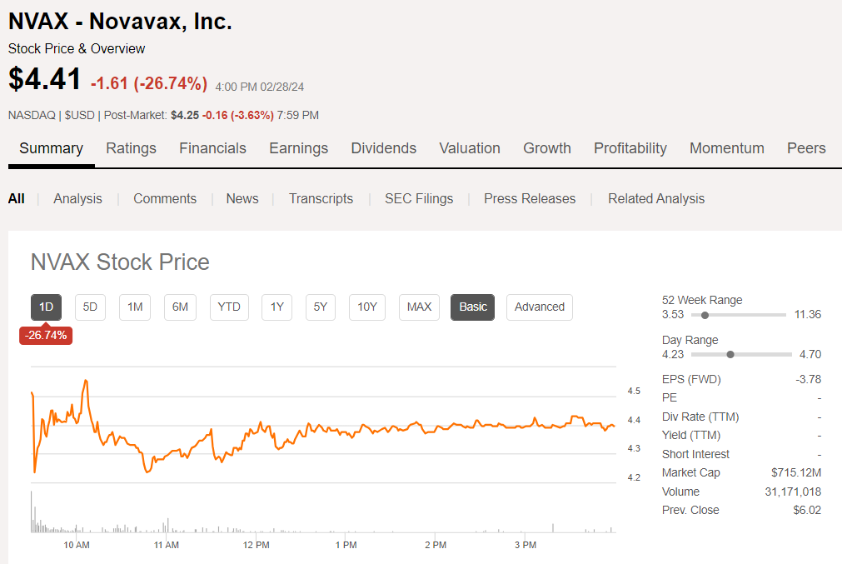Click the 52 Week Range slider dot
The image size is (842, 564).
click(x=705, y=315)
